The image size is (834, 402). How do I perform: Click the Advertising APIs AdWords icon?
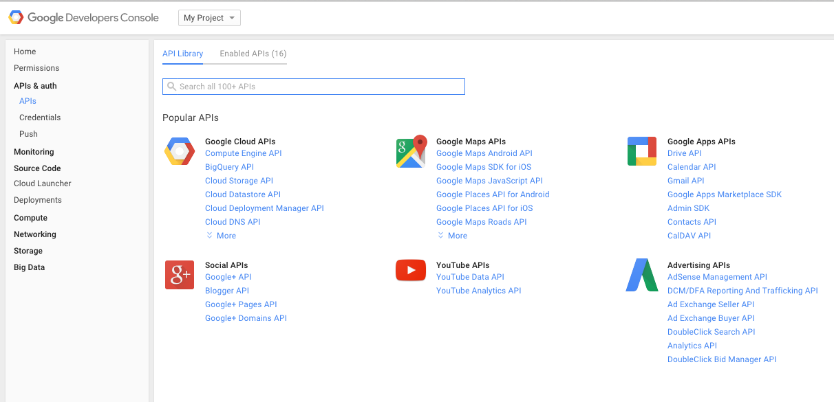[642, 275]
